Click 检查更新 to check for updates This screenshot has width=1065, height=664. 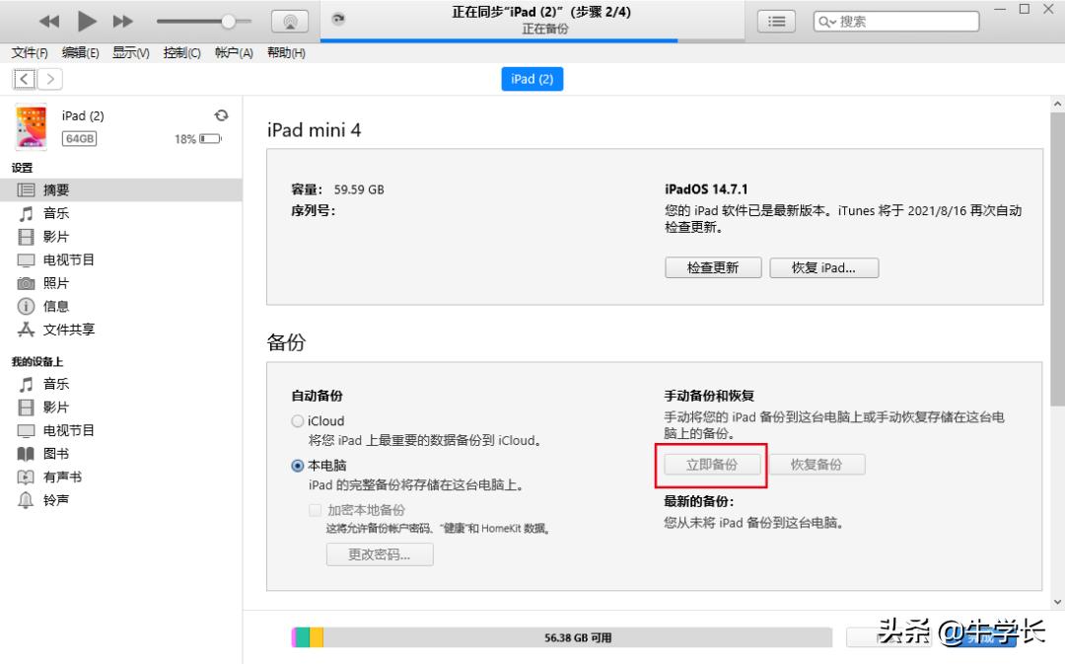pos(712,266)
